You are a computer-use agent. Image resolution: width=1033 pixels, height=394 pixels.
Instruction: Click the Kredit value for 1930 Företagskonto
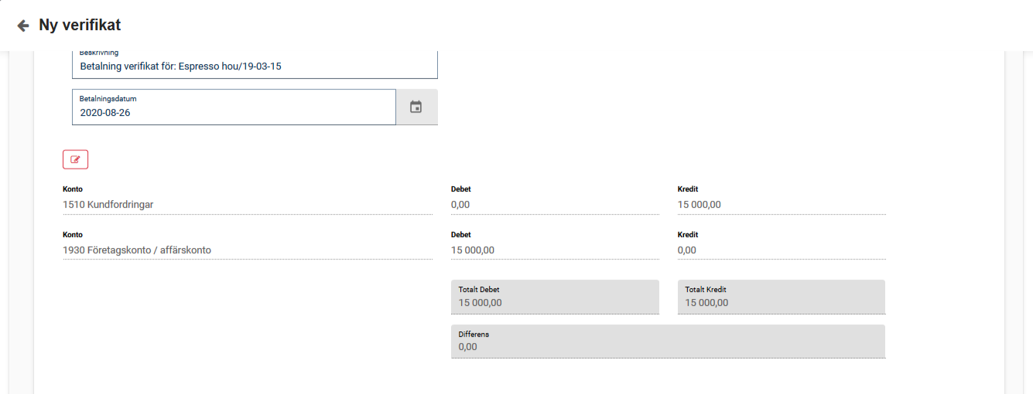point(781,250)
